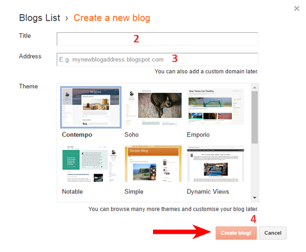306x252 pixels.
Task: Click the Title field label
Action: [x=25, y=36]
